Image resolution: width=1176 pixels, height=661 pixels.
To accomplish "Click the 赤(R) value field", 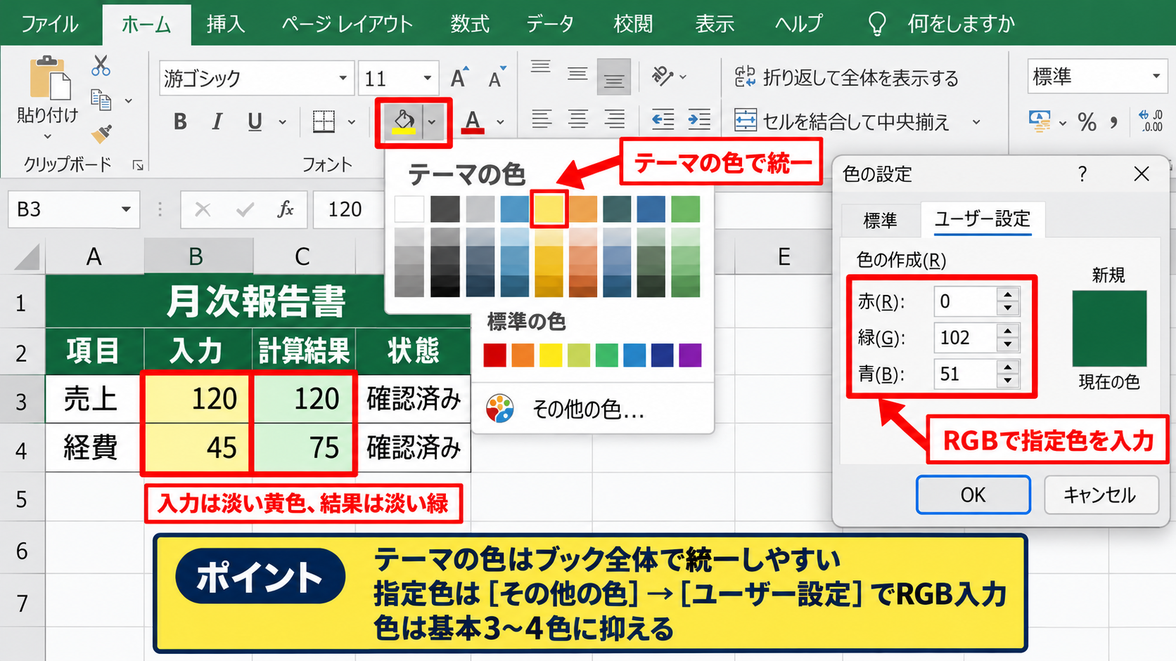I will coord(965,301).
